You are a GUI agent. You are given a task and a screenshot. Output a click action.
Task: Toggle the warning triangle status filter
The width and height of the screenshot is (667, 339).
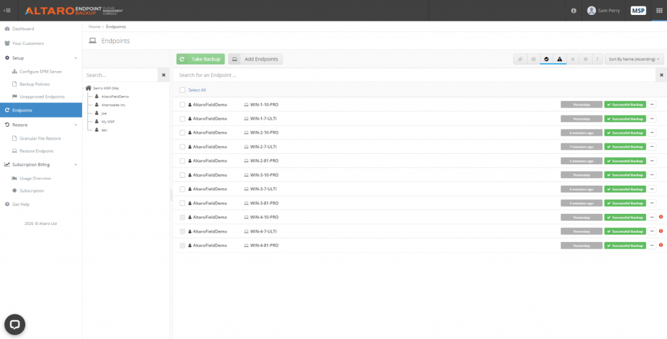tap(559, 59)
